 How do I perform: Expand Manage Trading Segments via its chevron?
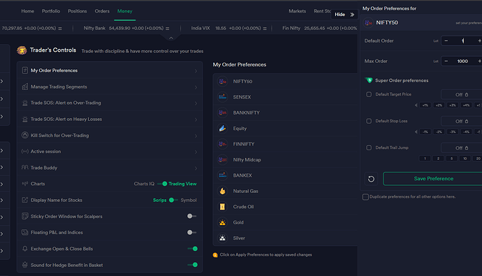(x=196, y=87)
